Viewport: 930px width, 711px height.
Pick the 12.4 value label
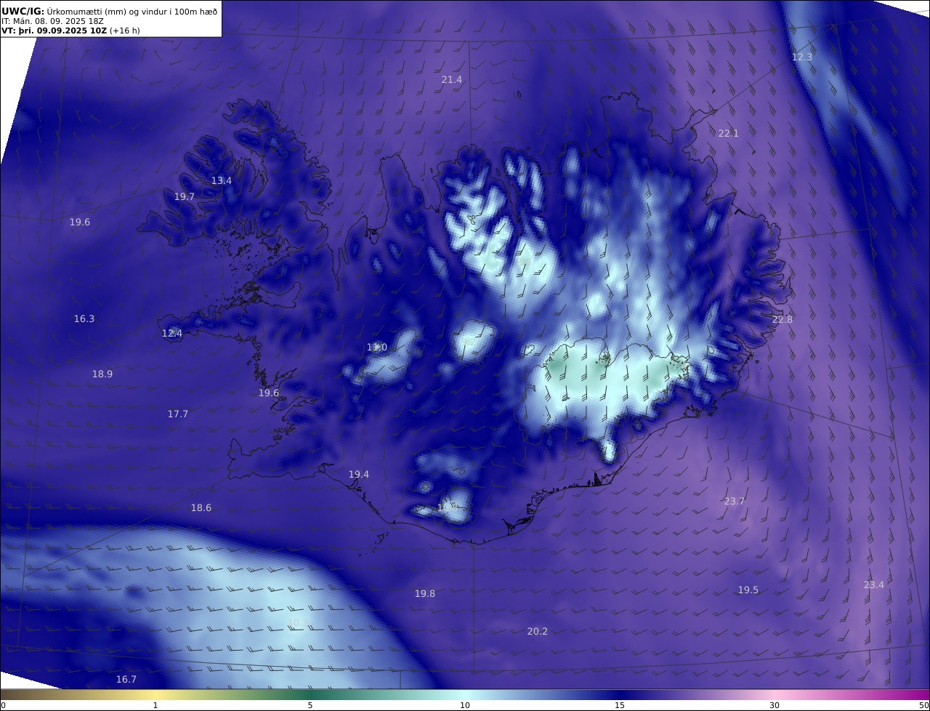point(172,334)
